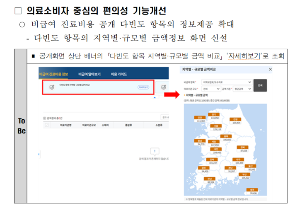Click the 다빈도 항목 지역별·규모별 금액 비교 banner title
The width and height of the screenshot is (290, 210).
[74, 85]
